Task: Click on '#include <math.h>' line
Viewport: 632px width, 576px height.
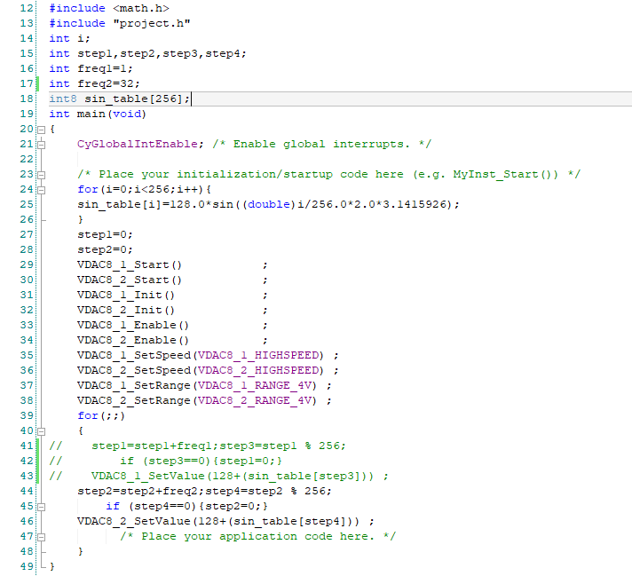Action: [109, 8]
